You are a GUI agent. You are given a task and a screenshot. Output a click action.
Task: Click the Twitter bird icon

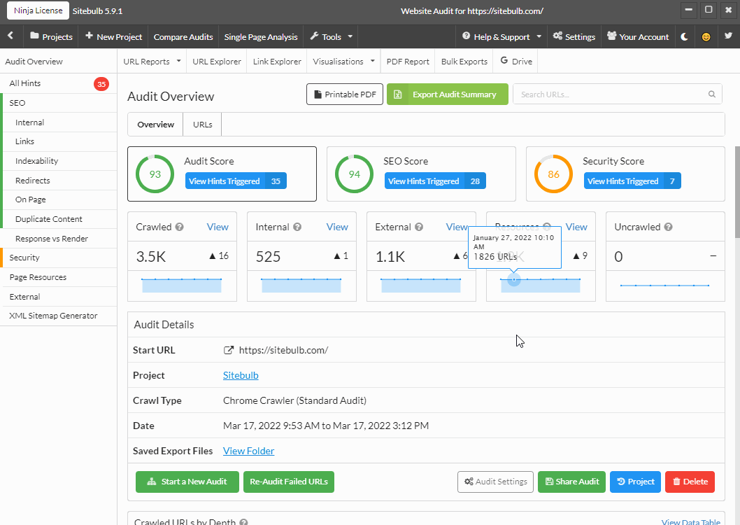click(x=728, y=36)
